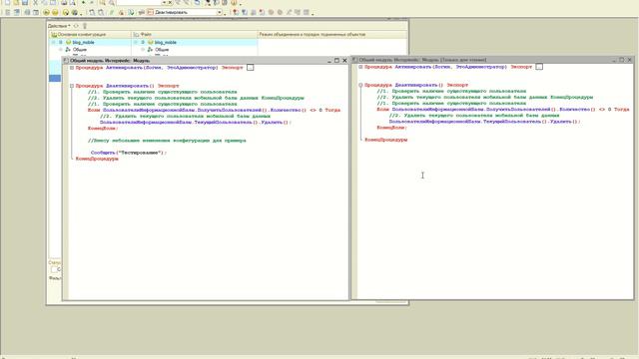This screenshot has height=359, width=639.
Task: Toggle blog_mobile checkbox in Основная конфигурация column
Action: pos(61,42)
